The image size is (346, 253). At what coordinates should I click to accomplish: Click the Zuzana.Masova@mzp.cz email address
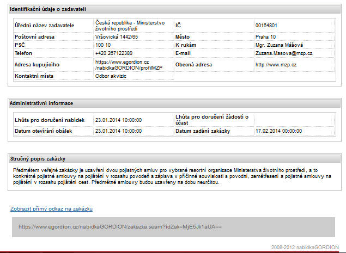pyautogui.click(x=284, y=53)
